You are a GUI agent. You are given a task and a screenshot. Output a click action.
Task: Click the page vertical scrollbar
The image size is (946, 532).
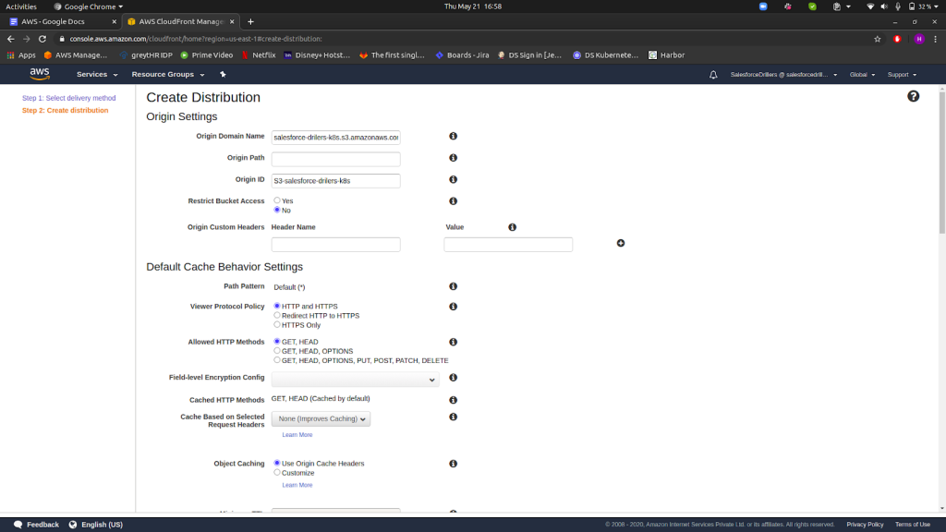coord(941,161)
